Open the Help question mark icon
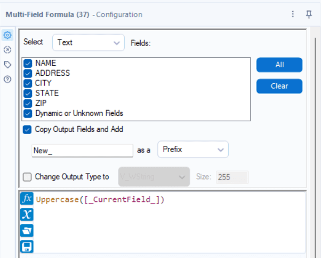Image resolution: width=321 pixels, height=258 pixels. (7, 79)
